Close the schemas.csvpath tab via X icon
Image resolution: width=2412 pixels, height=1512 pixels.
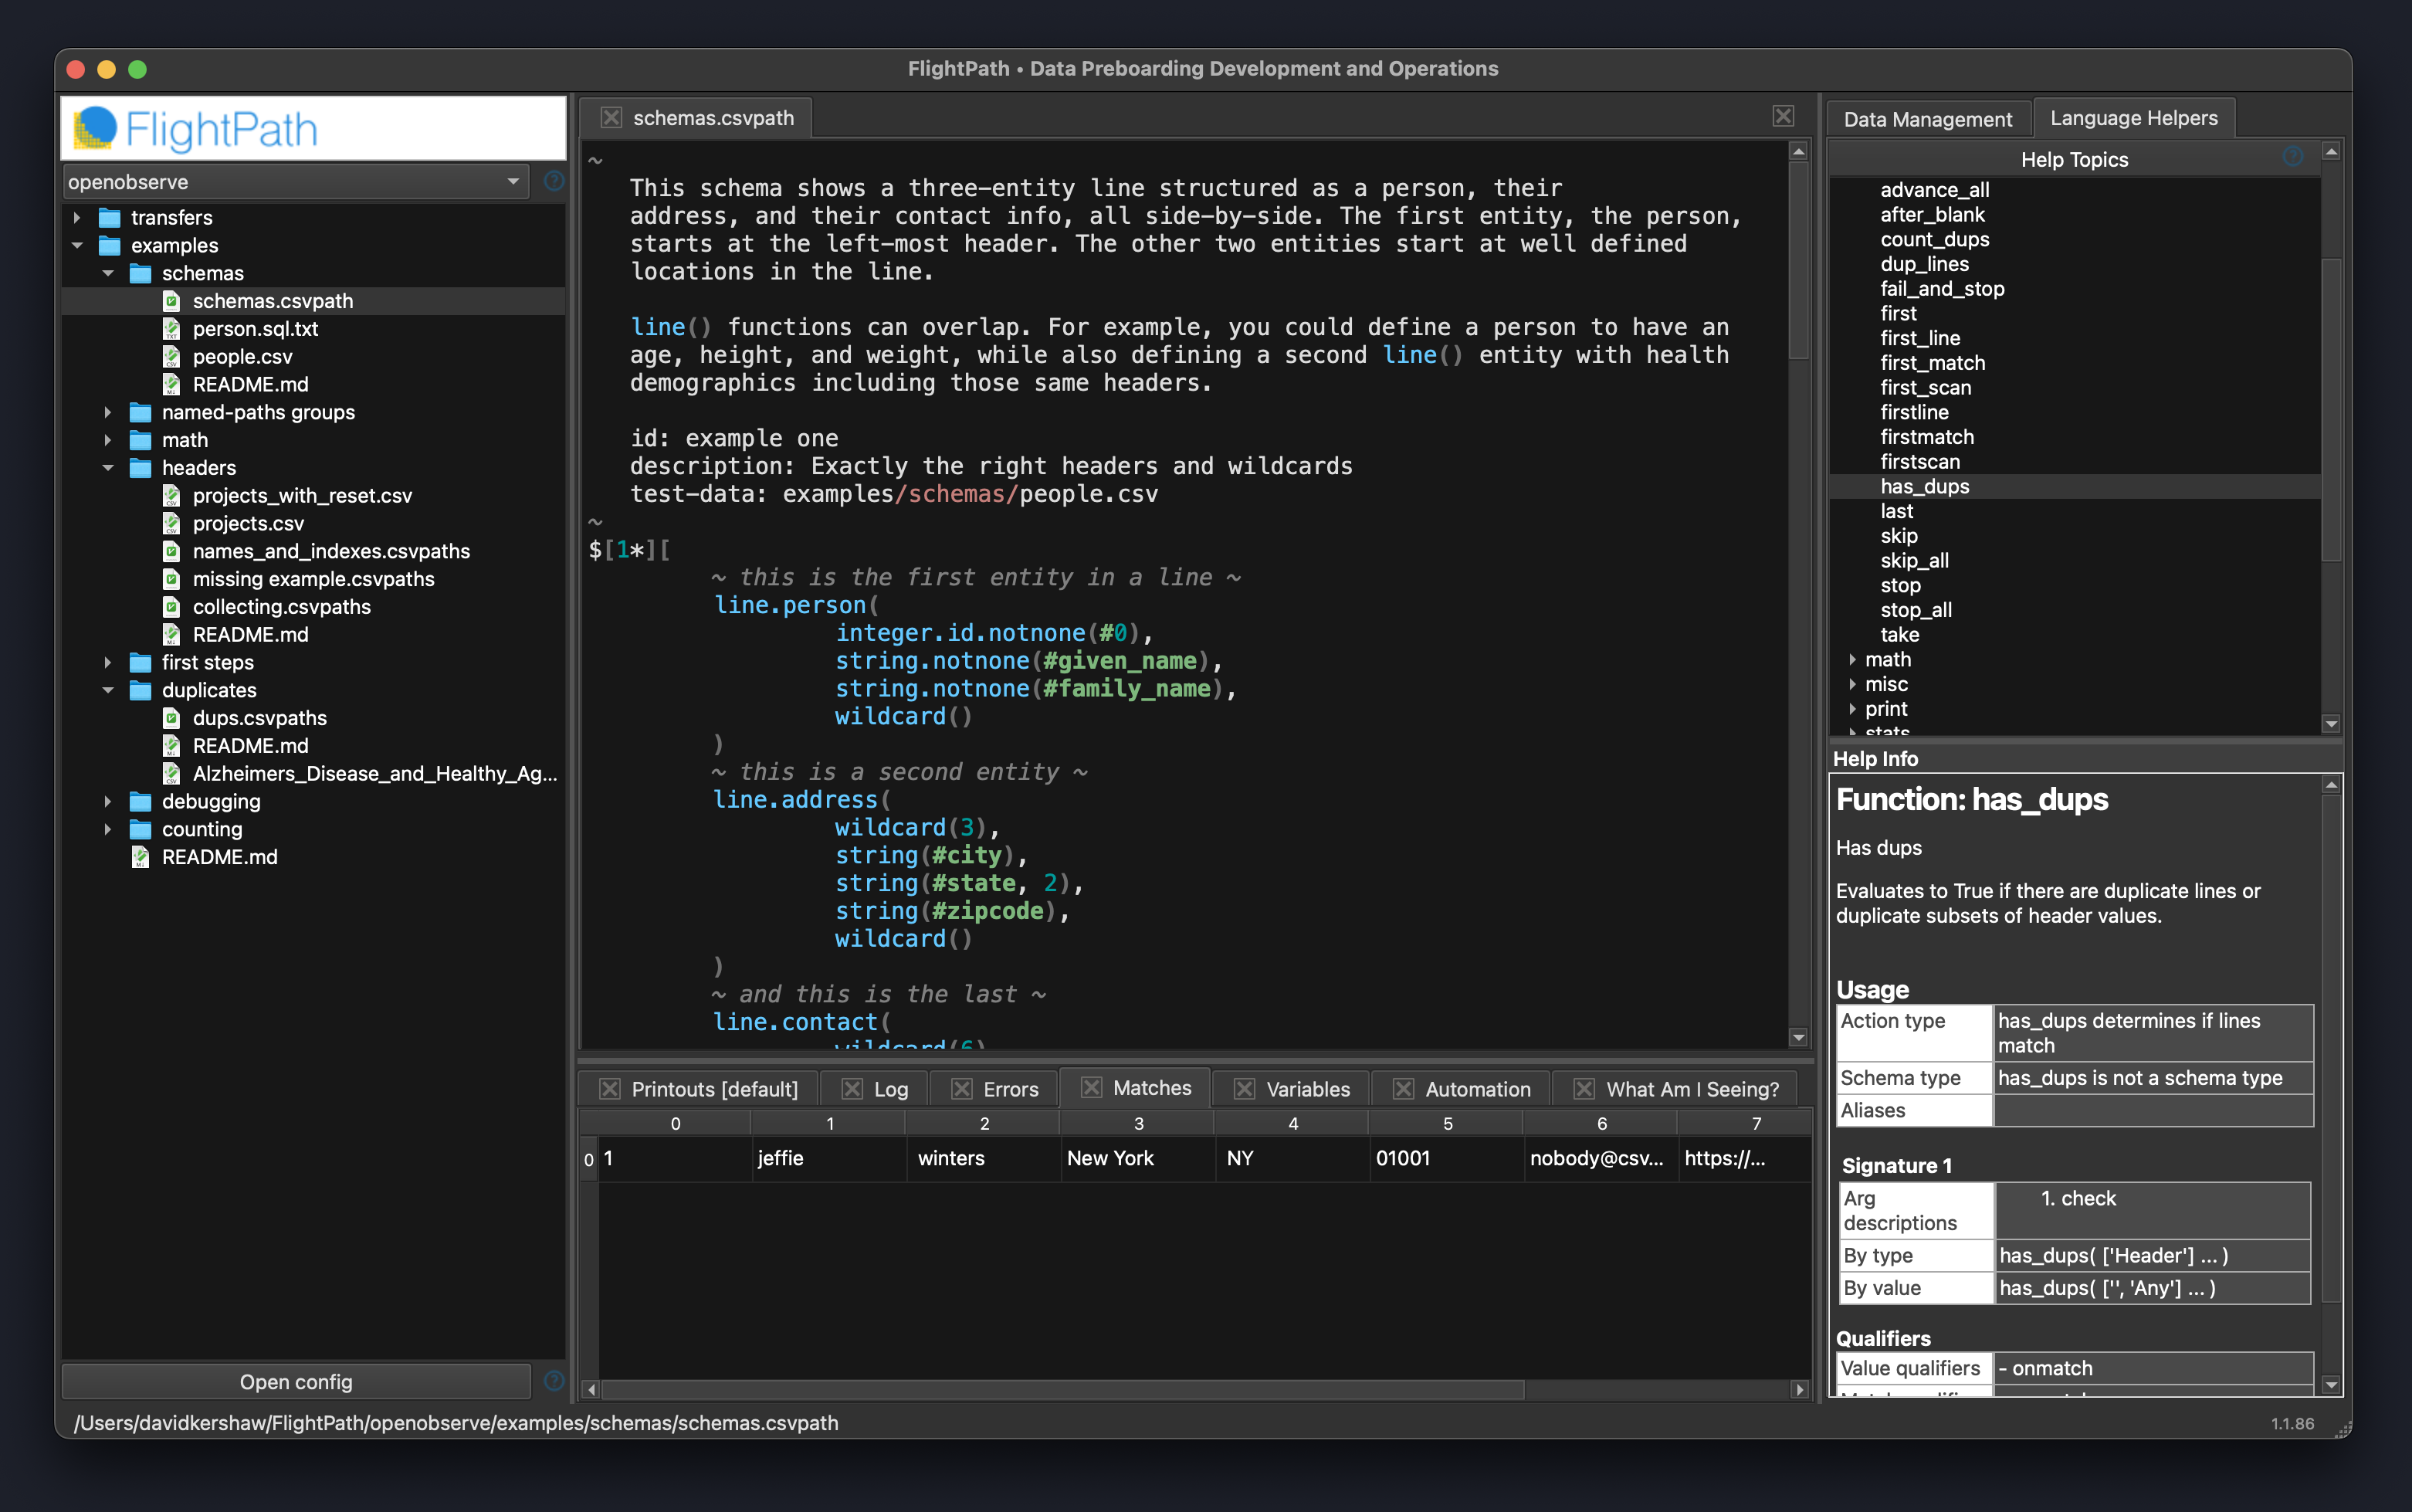(x=611, y=118)
